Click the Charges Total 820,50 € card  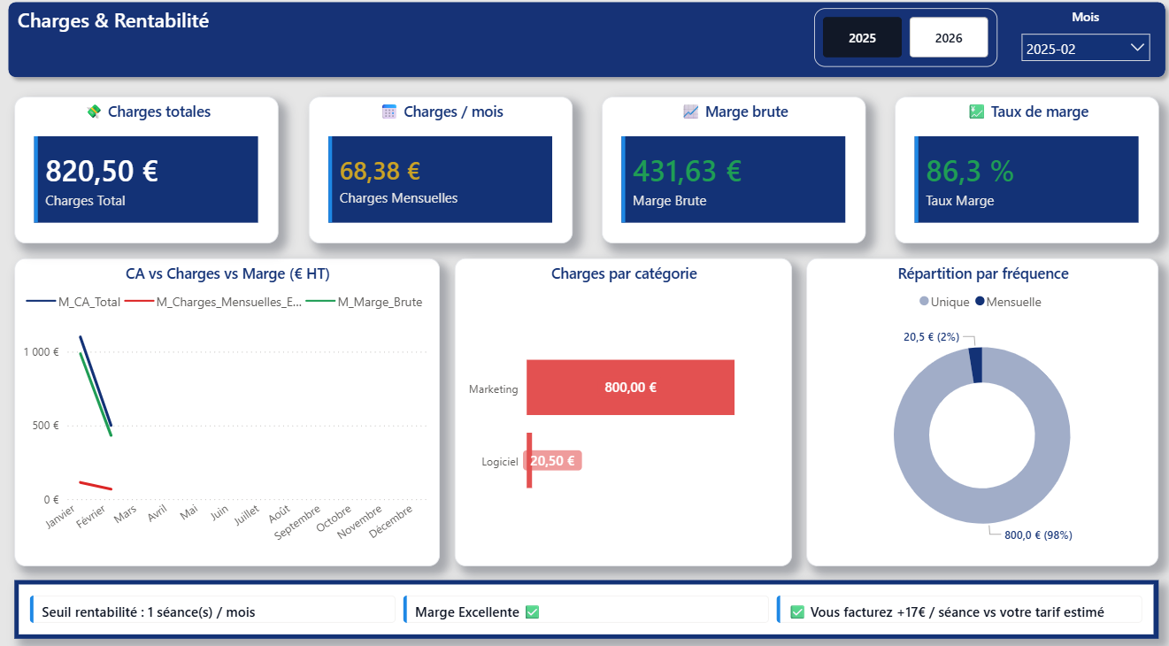point(146,180)
